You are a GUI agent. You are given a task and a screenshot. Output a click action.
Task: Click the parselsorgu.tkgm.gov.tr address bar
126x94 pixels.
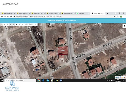(39, 16)
